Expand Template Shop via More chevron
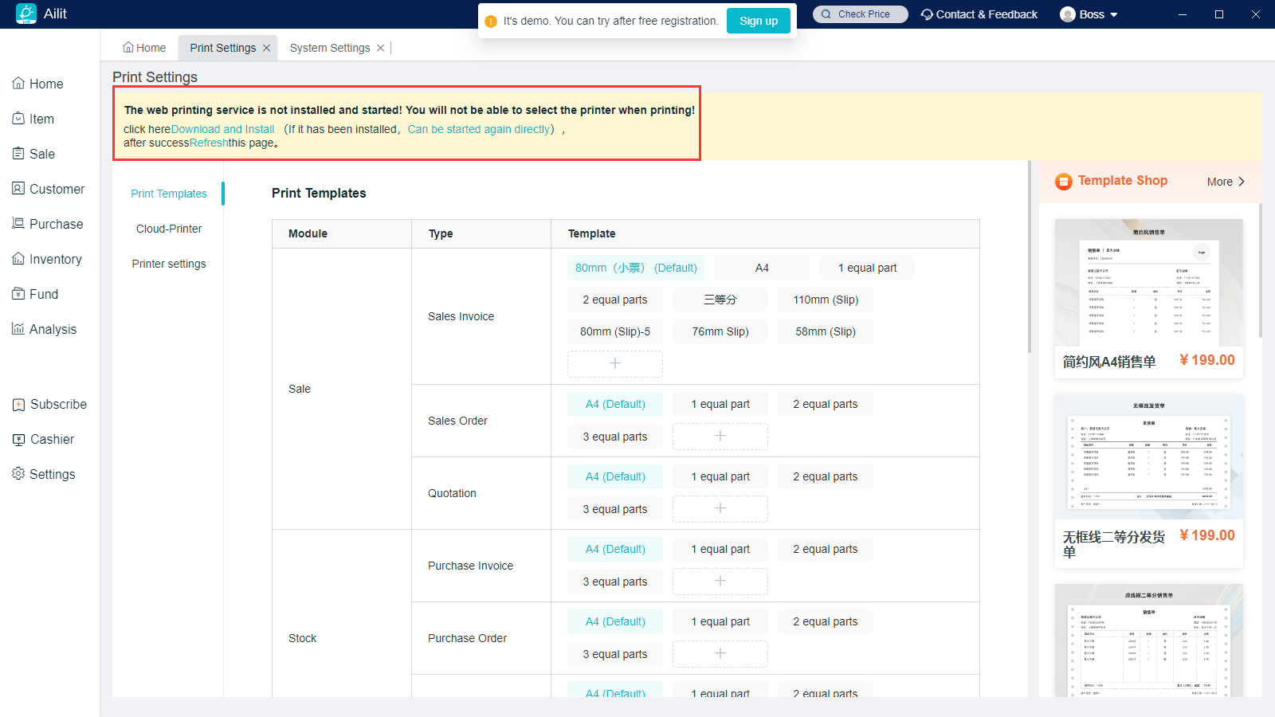Image resolution: width=1275 pixels, height=717 pixels. 1241,182
